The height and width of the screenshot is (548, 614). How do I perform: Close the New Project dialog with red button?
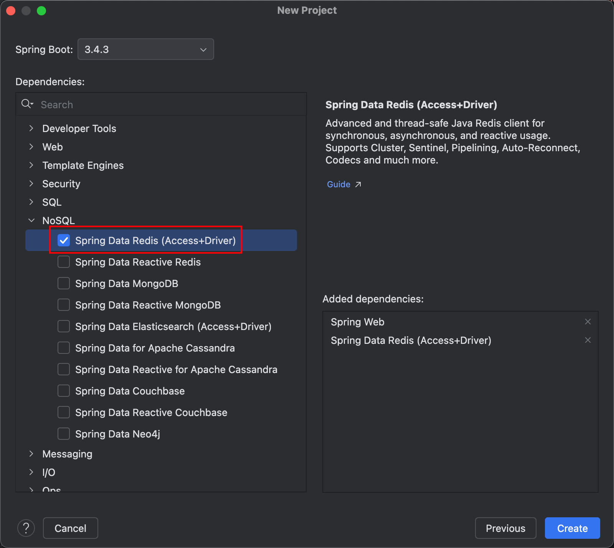click(11, 11)
